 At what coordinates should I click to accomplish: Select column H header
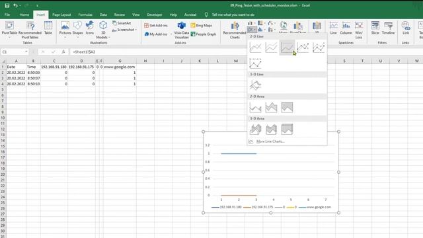145,61
